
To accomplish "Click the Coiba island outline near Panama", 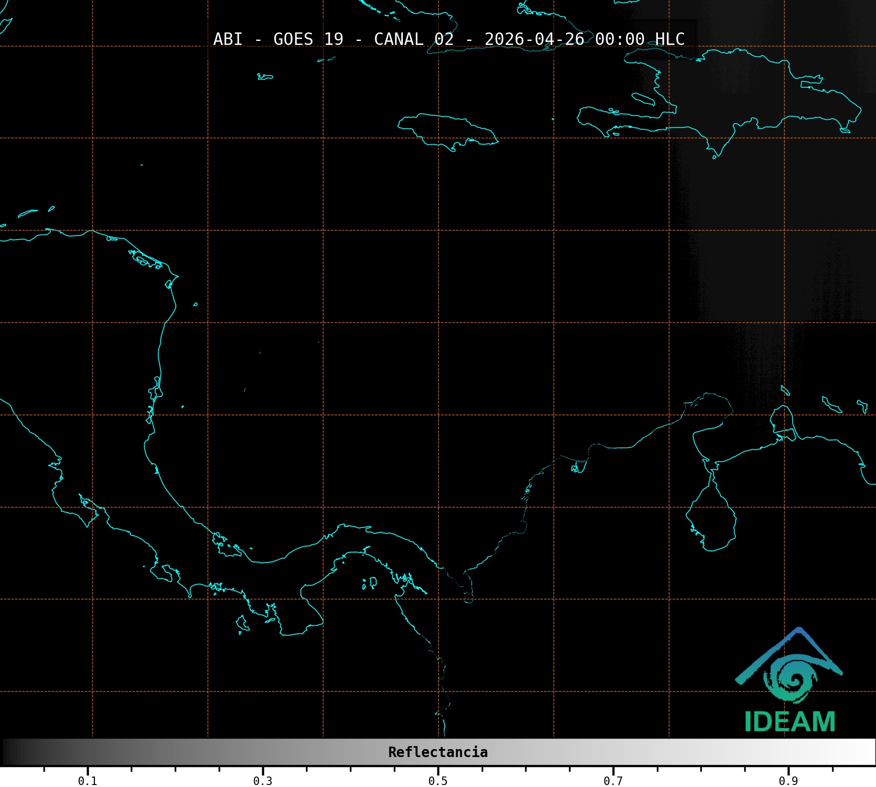I will pyautogui.click(x=242, y=623).
